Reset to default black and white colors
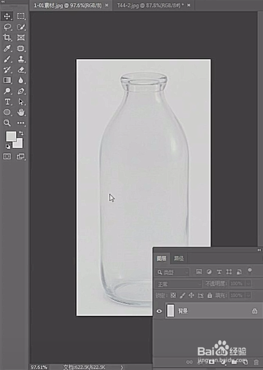The width and height of the screenshot is (263, 370). 7,147
